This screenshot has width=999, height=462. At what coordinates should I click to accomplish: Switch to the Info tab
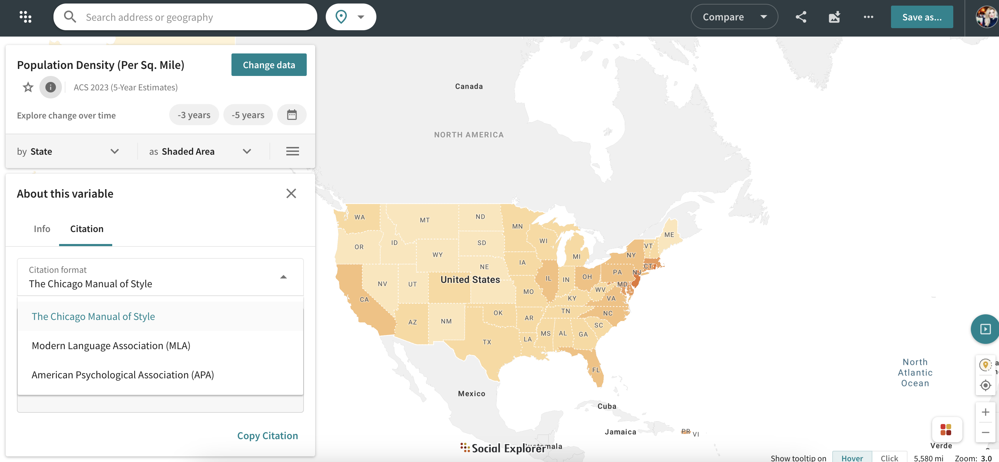point(42,229)
